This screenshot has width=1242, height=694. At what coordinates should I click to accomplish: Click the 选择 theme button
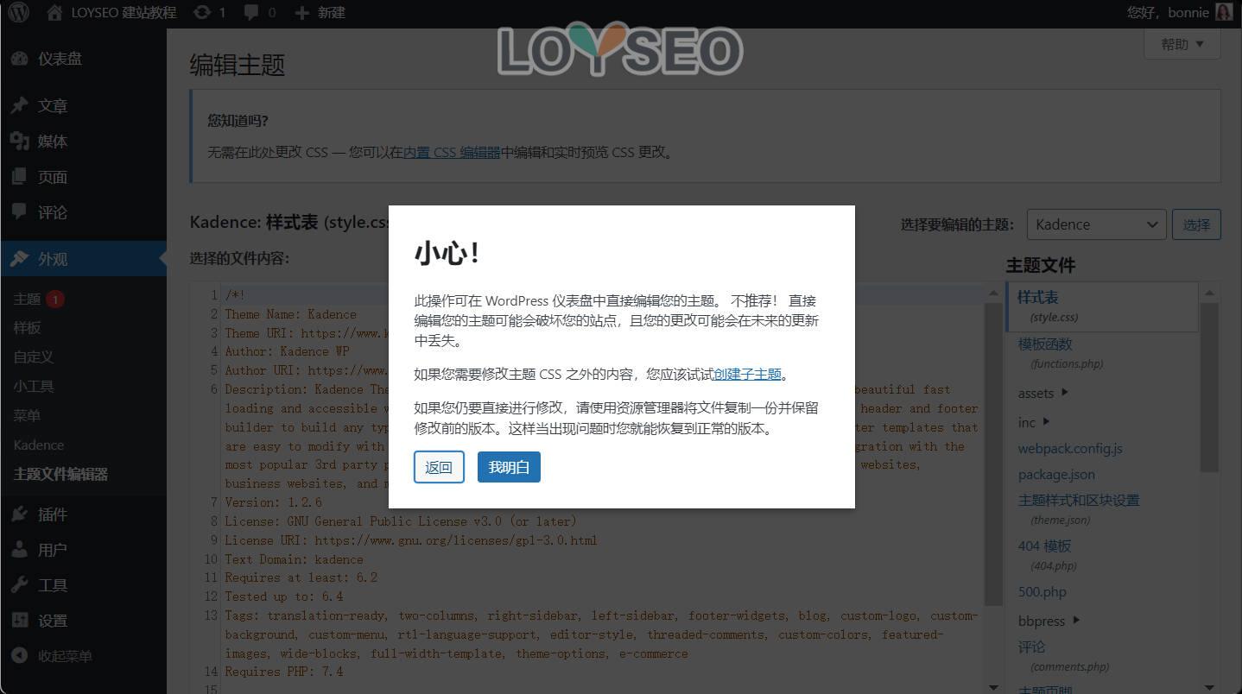(1196, 224)
